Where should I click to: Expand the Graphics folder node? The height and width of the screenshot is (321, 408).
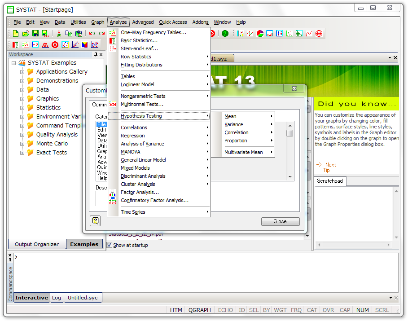point(22,99)
